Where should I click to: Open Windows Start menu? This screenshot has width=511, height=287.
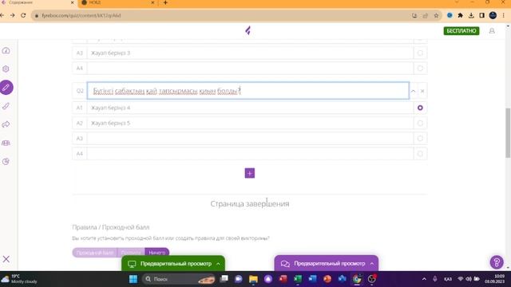click(x=133, y=279)
